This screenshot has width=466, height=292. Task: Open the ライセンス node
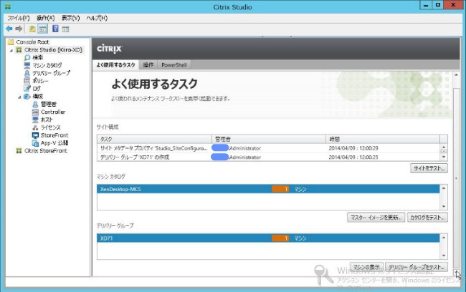click(50, 127)
